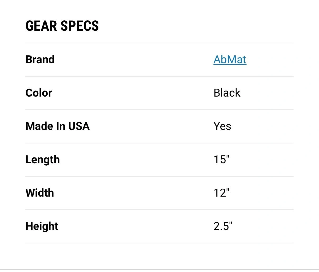Click the divider between Brand and Color rows
Screen dimensions: 319x272
click(159, 76)
